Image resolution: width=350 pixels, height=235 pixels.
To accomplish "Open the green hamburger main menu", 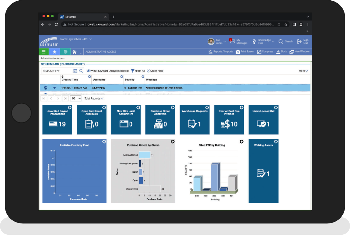I will (44, 52).
